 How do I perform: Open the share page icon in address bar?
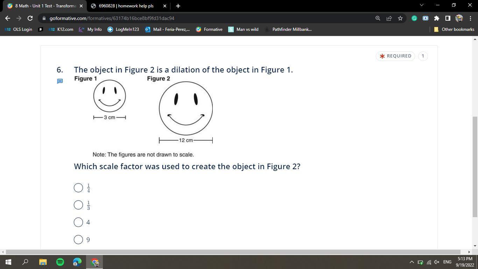389,18
